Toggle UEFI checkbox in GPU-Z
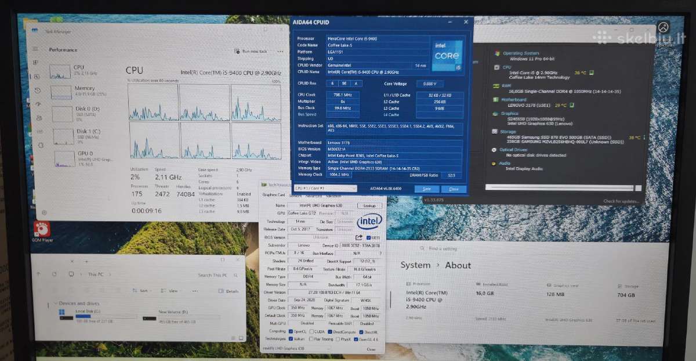Screen dimensions: 696x361 click(x=368, y=237)
